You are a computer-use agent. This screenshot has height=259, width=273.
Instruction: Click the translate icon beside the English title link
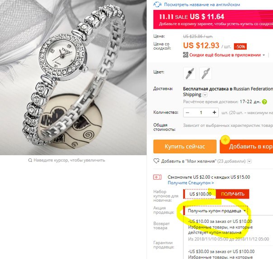pos(157,5)
